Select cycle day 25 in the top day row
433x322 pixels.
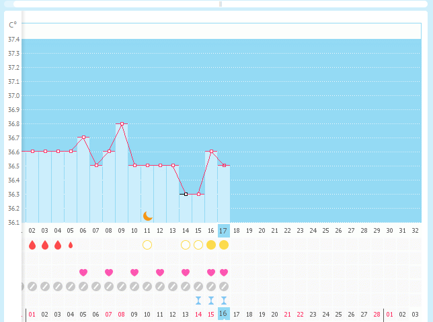coord(325,230)
